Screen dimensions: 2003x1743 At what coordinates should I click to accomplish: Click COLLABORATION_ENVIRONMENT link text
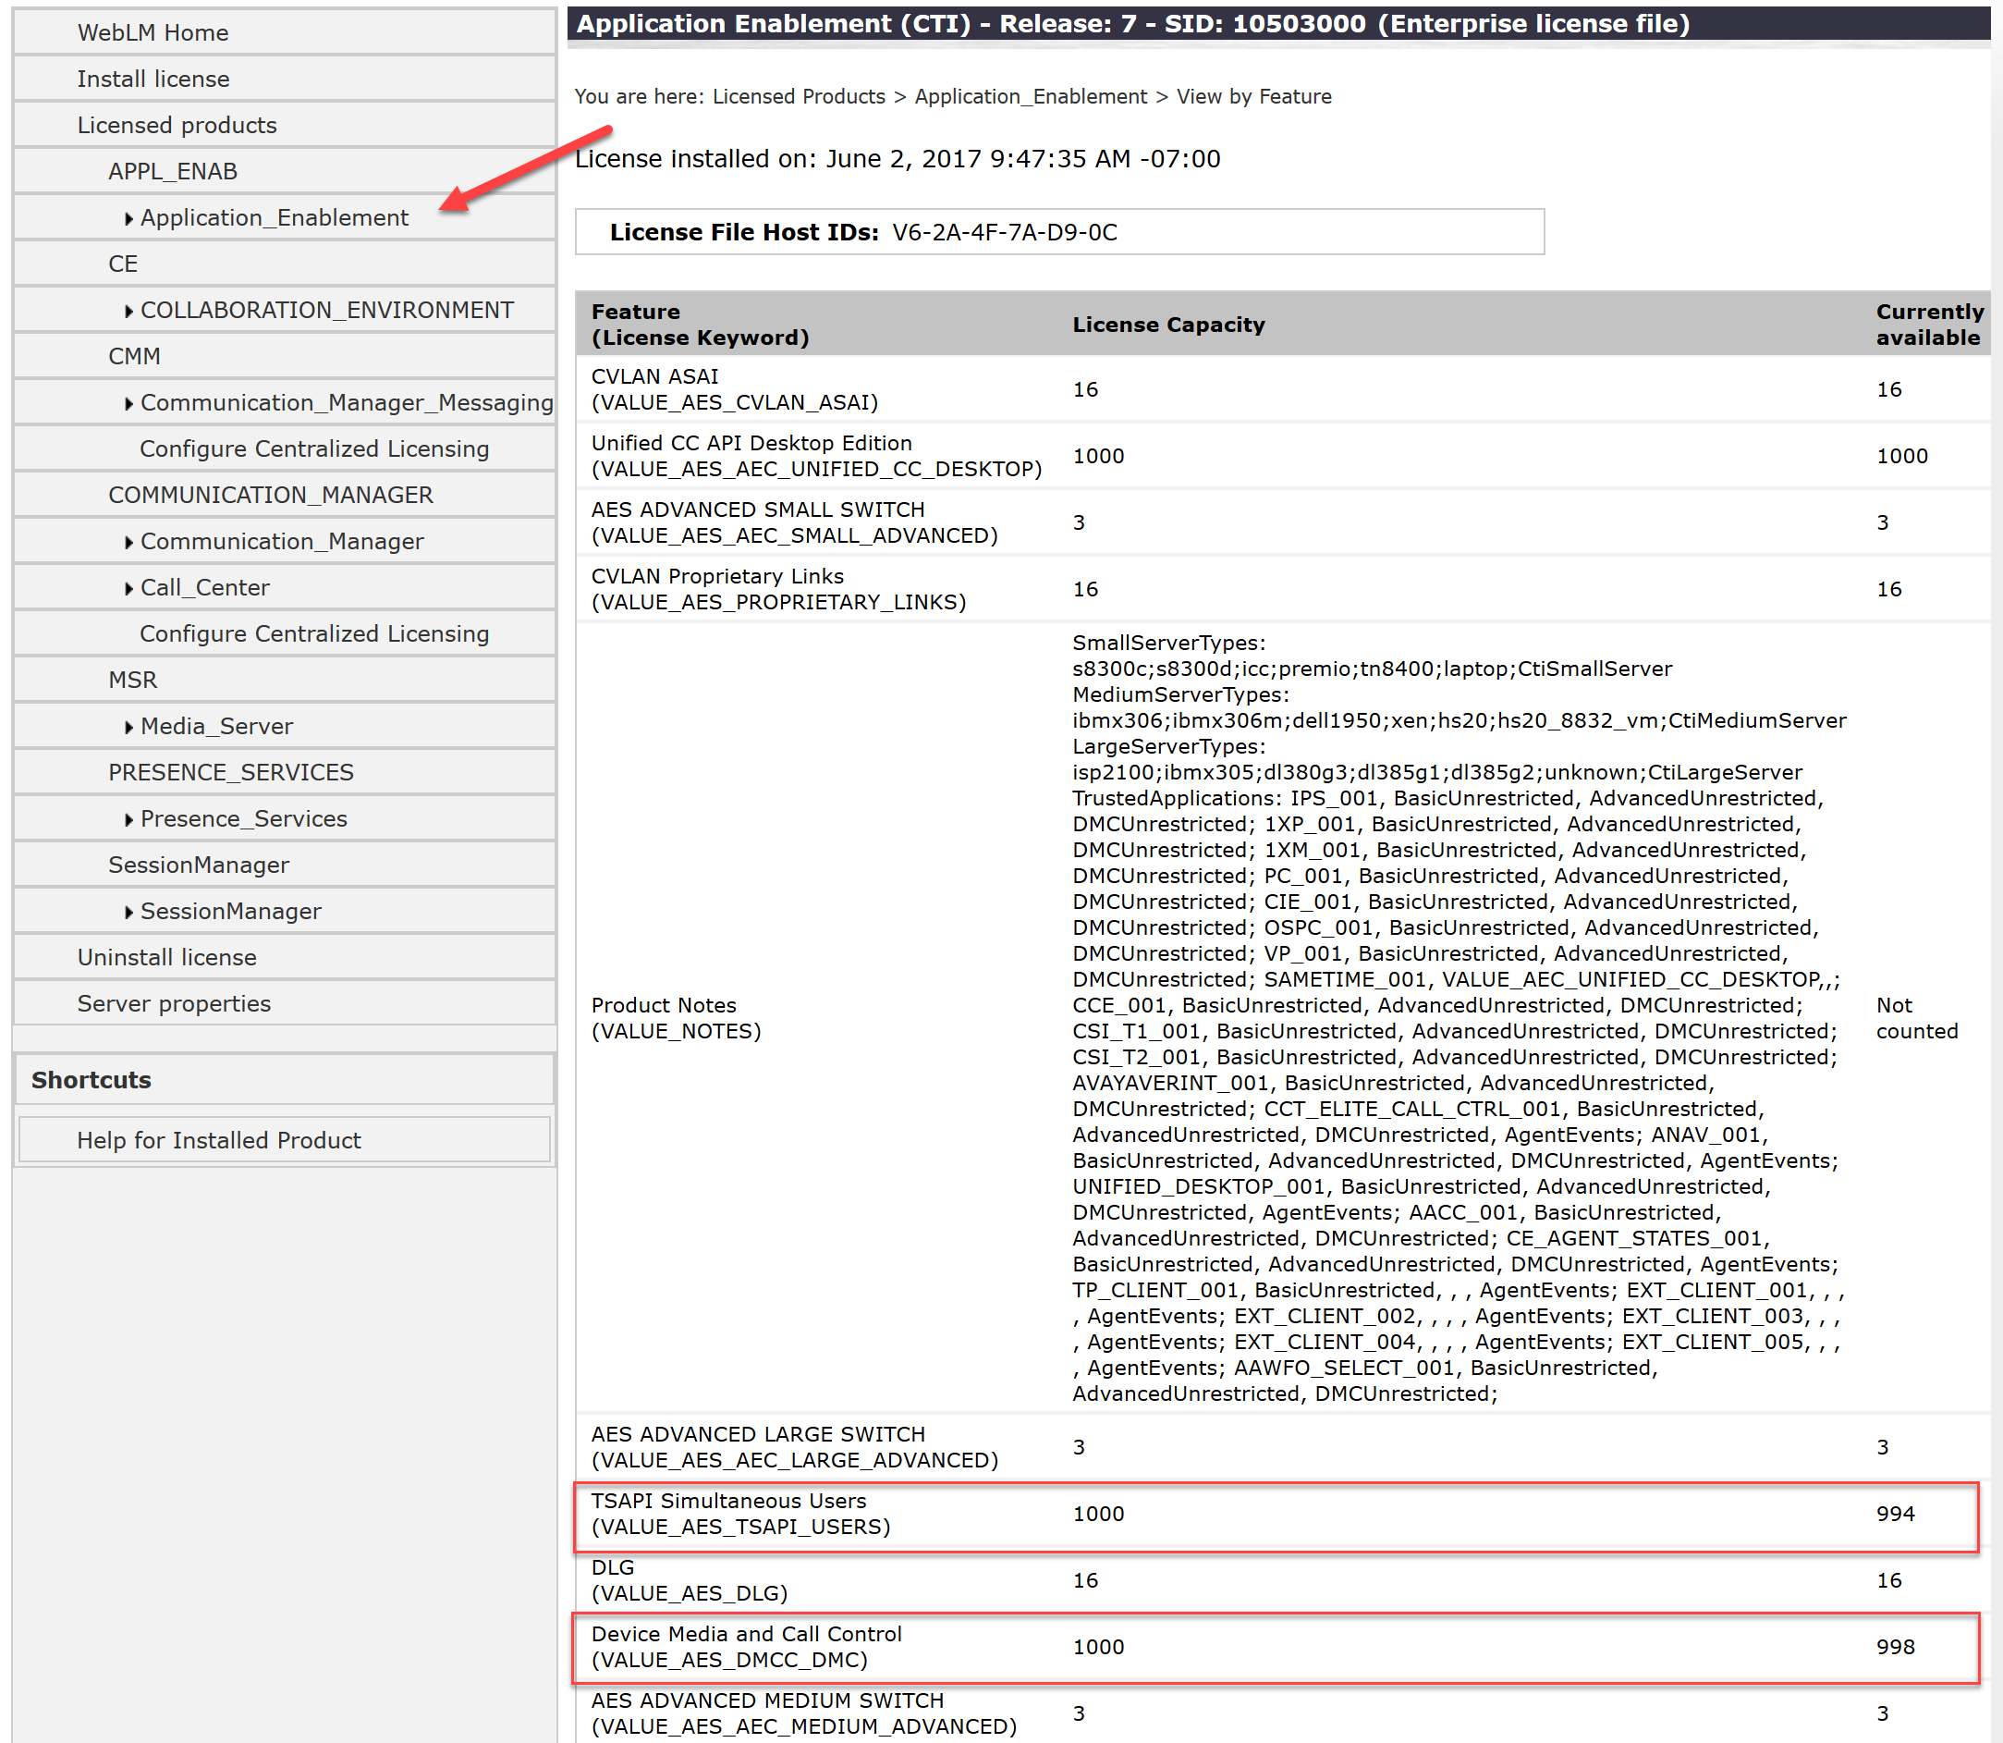(326, 310)
